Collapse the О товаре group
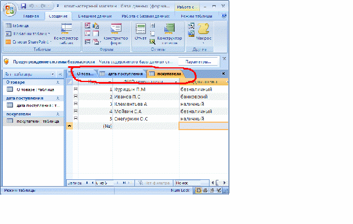 point(58,83)
